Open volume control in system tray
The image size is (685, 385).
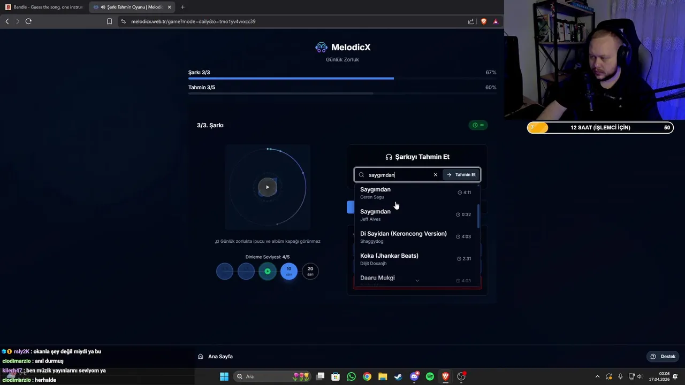click(640, 376)
